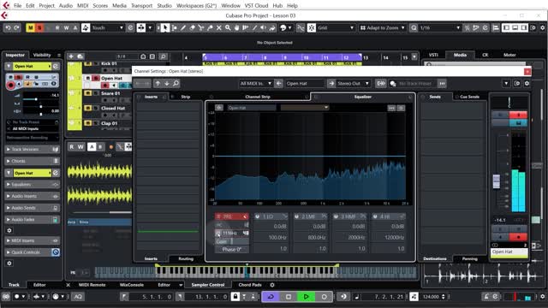Open Adapt to Zoom grid dropdown
Viewport: 548px width, 308px height.
[x=383, y=27]
